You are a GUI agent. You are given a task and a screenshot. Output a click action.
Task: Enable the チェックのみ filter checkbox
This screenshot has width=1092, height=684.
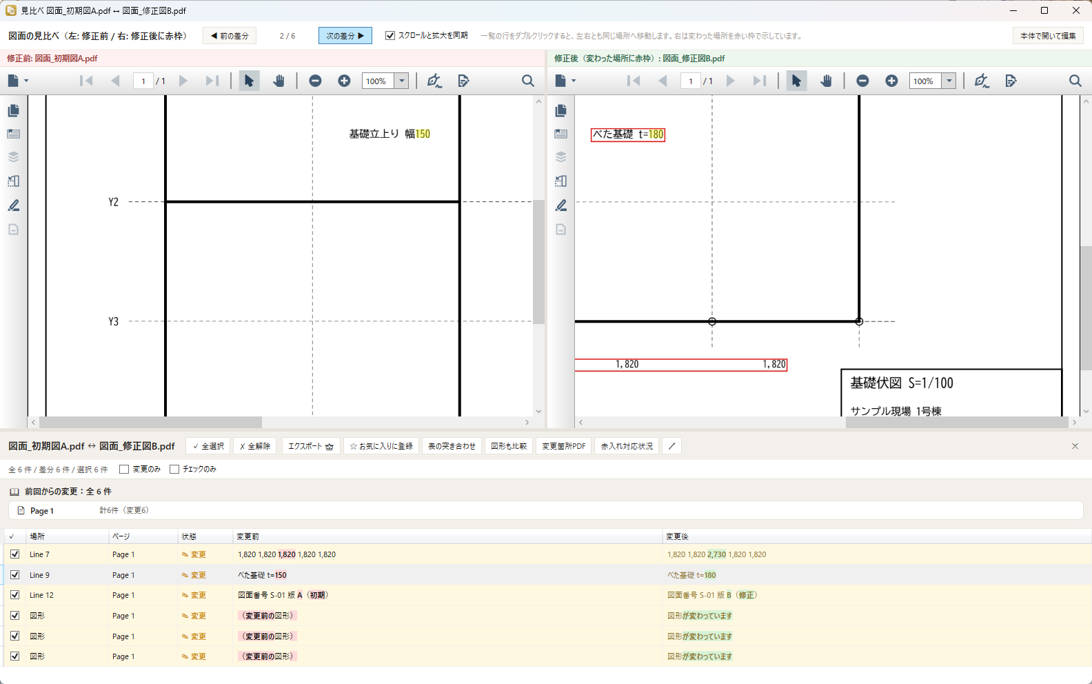(174, 470)
